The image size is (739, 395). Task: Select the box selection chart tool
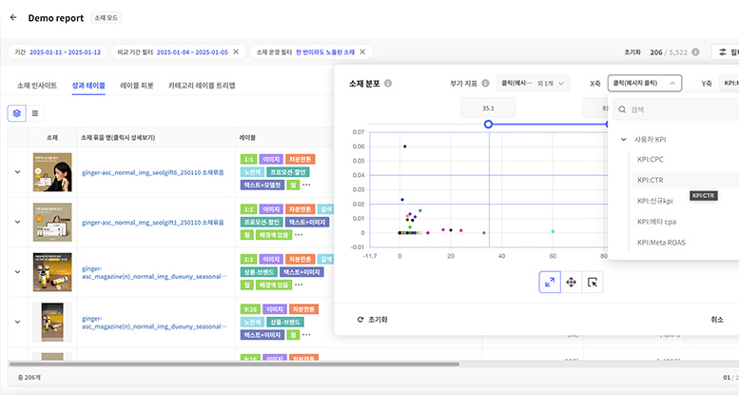[x=593, y=282]
